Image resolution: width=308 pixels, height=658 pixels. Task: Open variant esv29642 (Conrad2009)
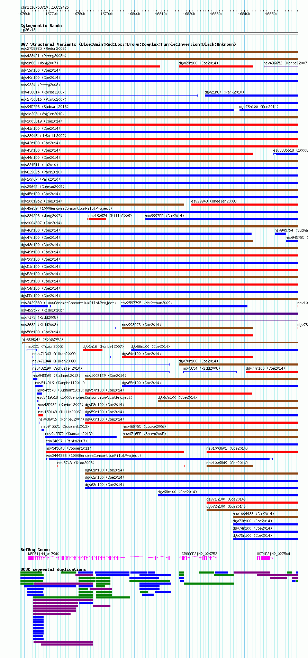coord(43,187)
